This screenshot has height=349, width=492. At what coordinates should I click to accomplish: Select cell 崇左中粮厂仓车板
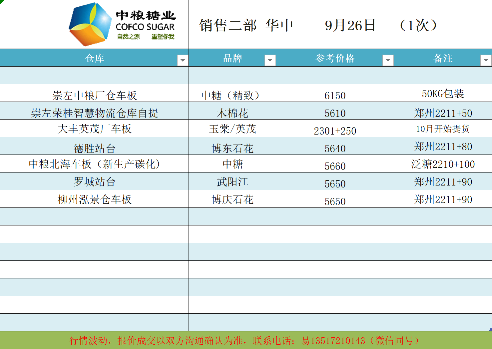pyautogui.click(x=95, y=95)
